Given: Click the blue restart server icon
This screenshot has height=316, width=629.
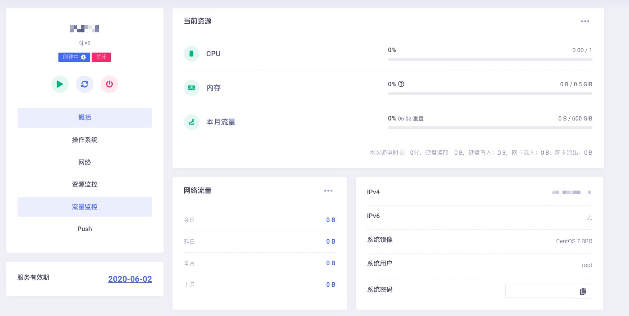Looking at the screenshot, I should click(84, 84).
